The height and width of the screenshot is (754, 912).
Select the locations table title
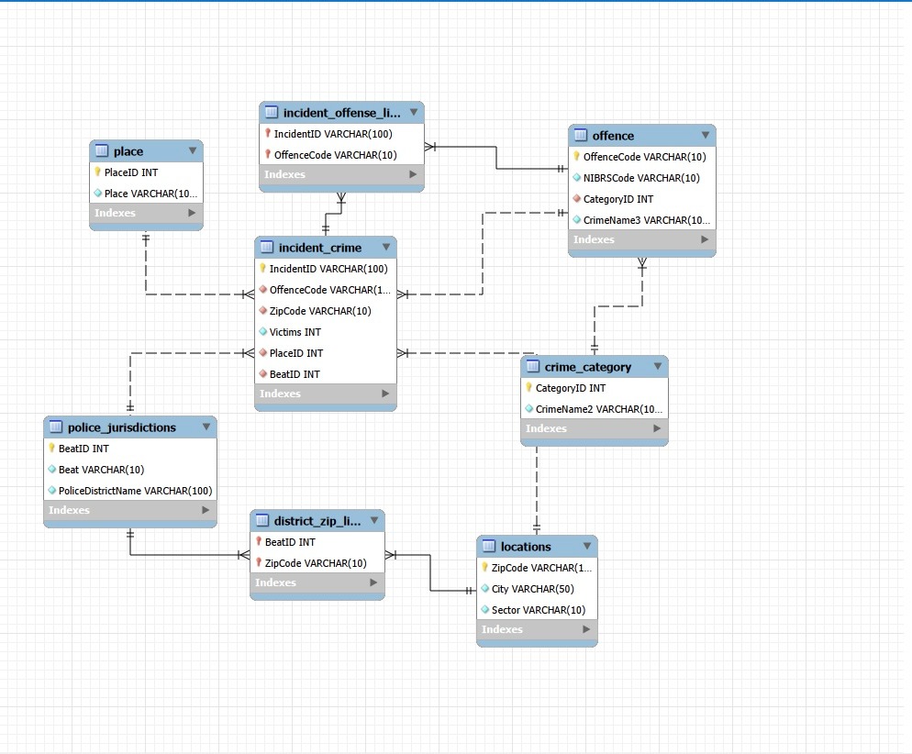point(525,547)
